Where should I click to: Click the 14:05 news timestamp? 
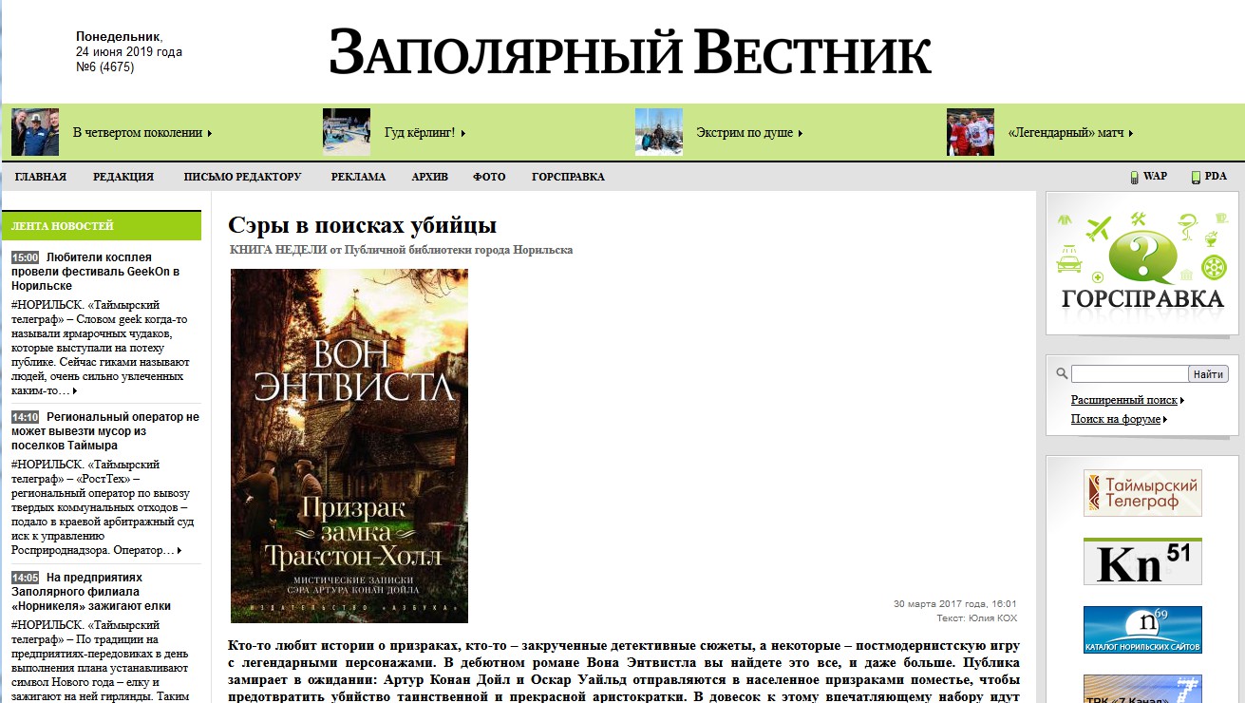pyautogui.click(x=25, y=578)
